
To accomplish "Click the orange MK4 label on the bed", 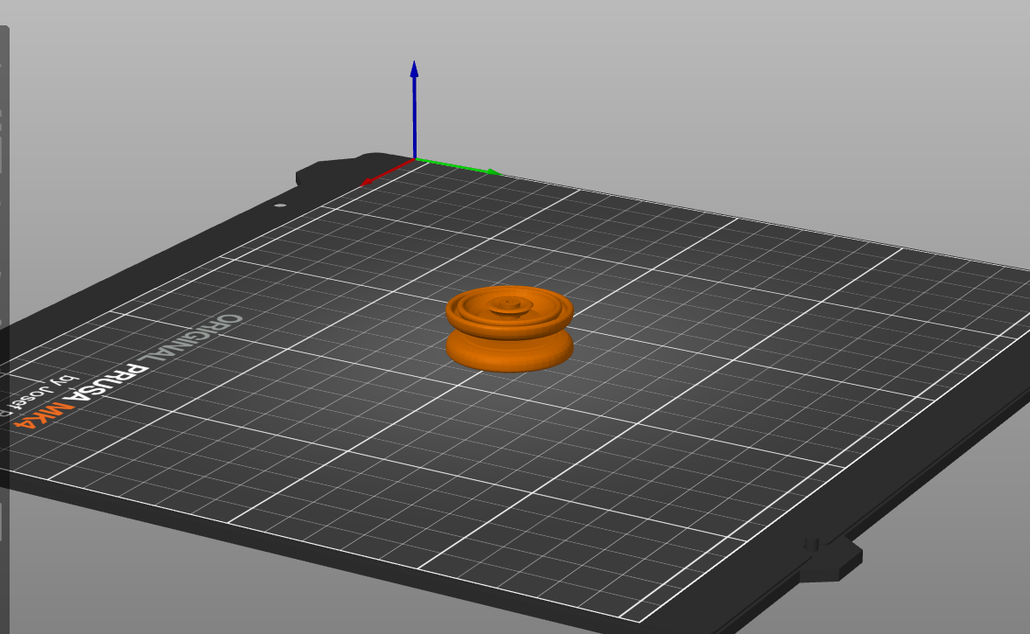I will tap(44, 415).
